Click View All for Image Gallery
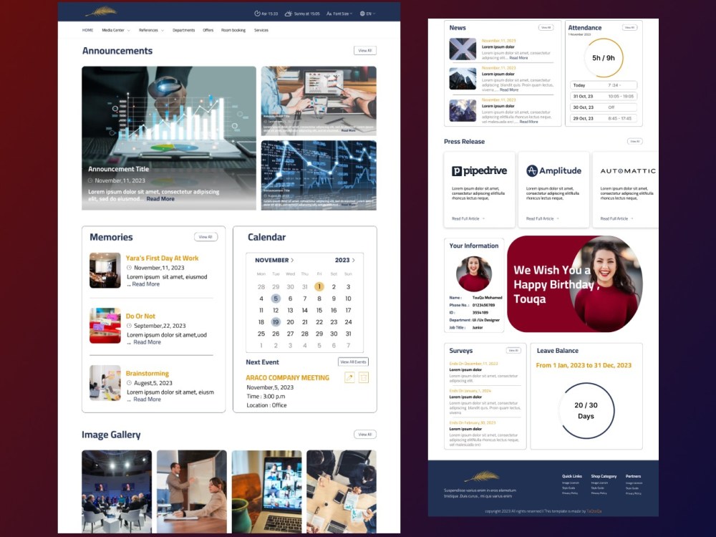 click(365, 435)
